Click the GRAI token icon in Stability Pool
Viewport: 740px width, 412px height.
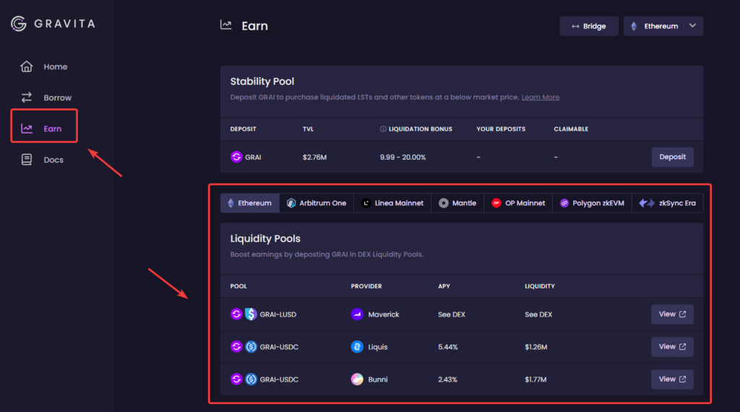click(236, 157)
